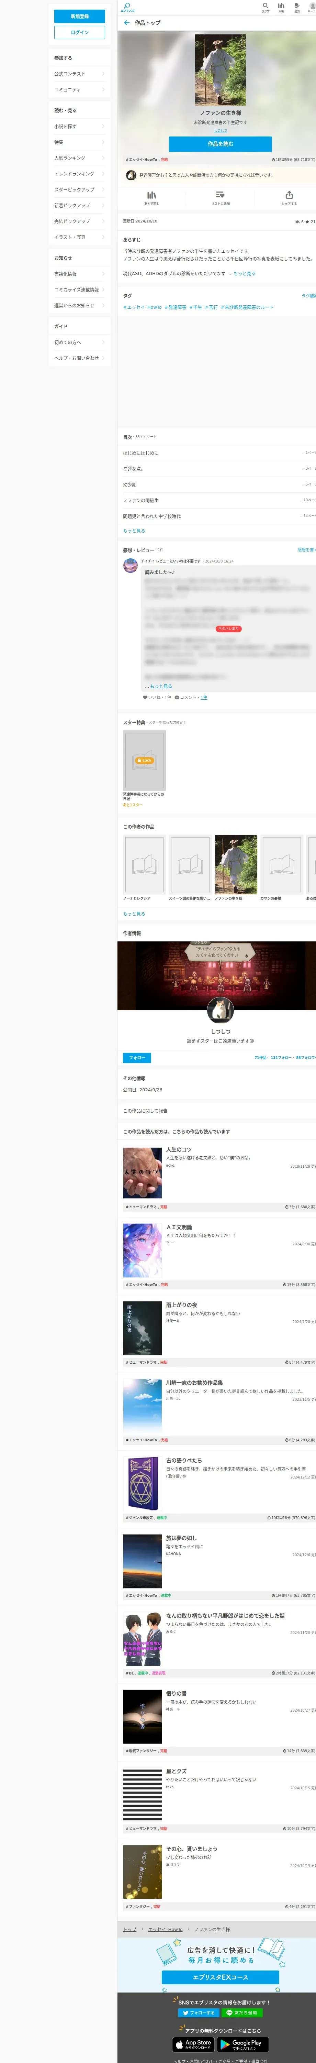Click the author フォロー button
316x2063 pixels.
point(137,1057)
